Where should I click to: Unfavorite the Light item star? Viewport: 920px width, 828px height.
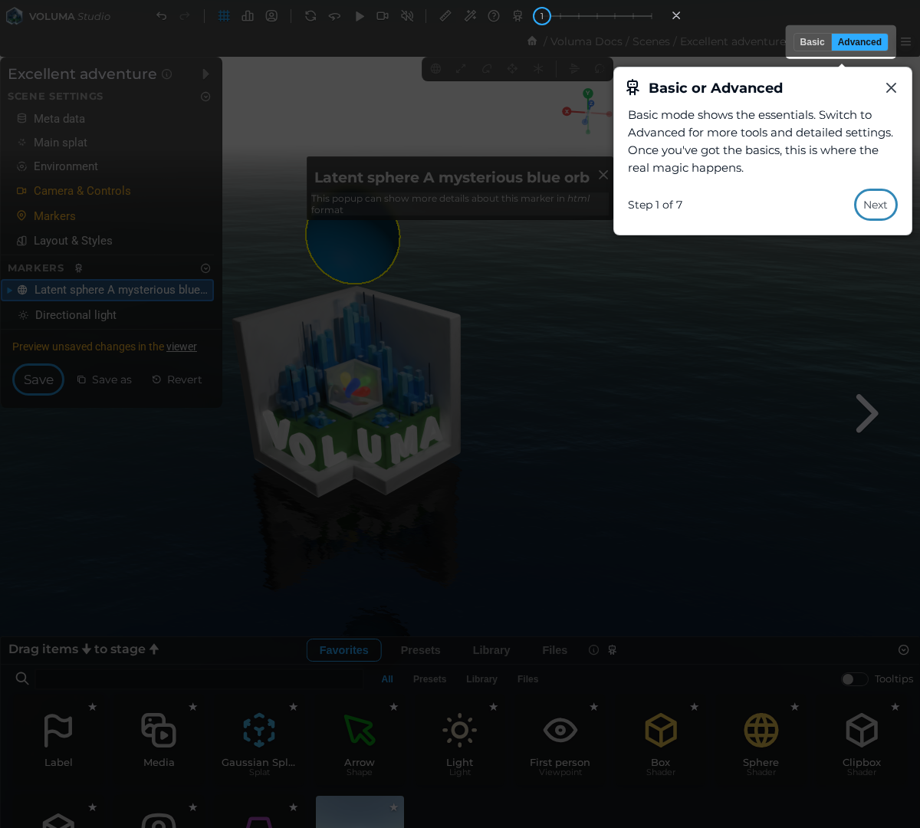click(x=494, y=707)
